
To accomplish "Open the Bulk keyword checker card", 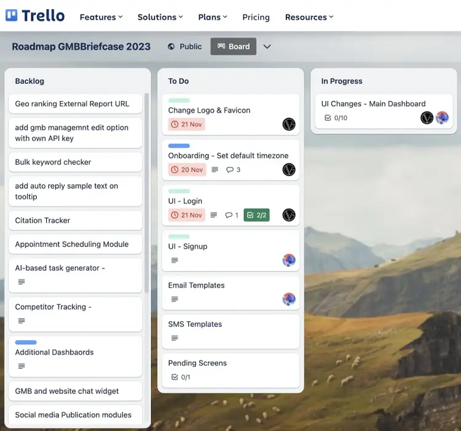I will [x=75, y=162].
